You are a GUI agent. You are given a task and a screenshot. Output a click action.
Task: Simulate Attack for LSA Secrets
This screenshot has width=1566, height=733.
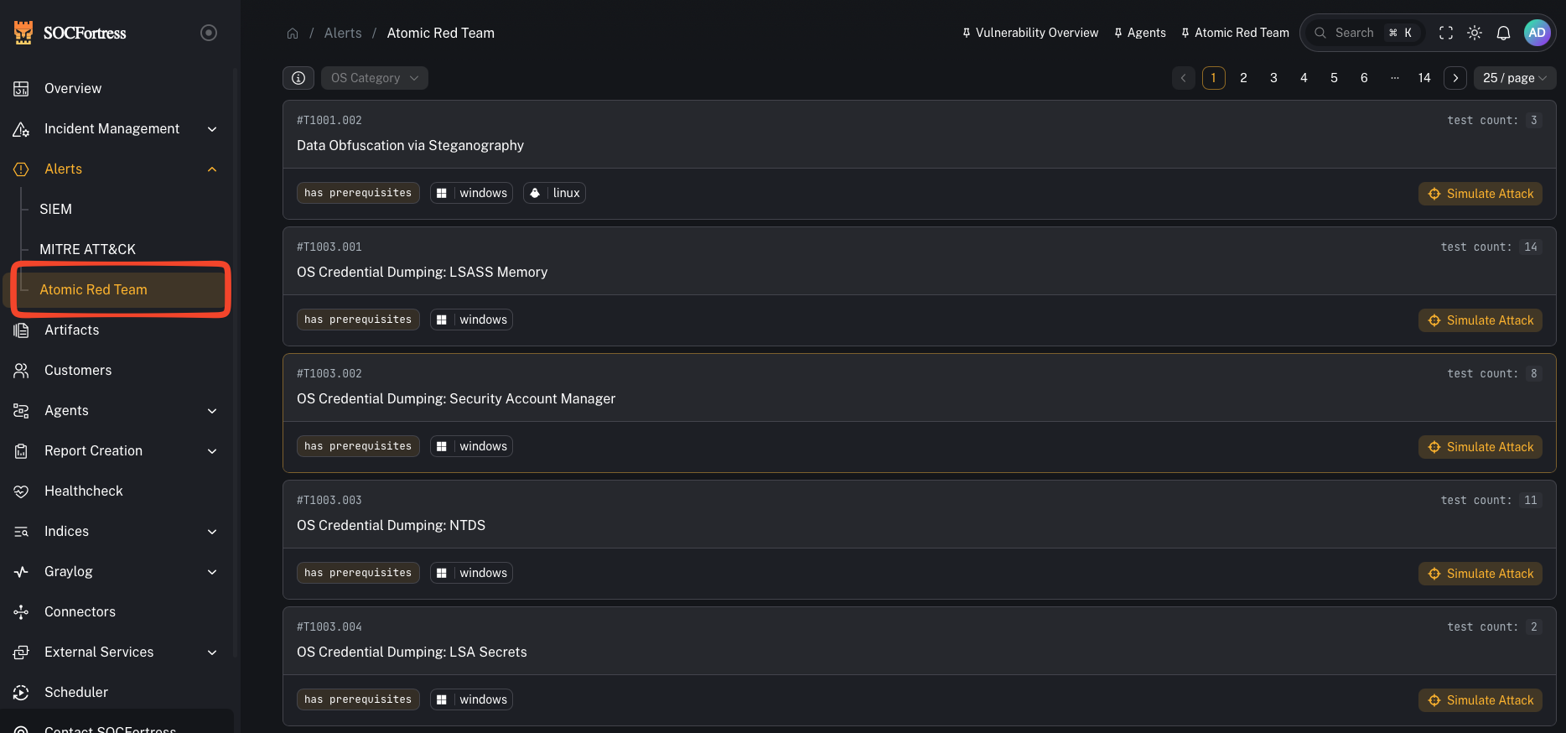1480,700
